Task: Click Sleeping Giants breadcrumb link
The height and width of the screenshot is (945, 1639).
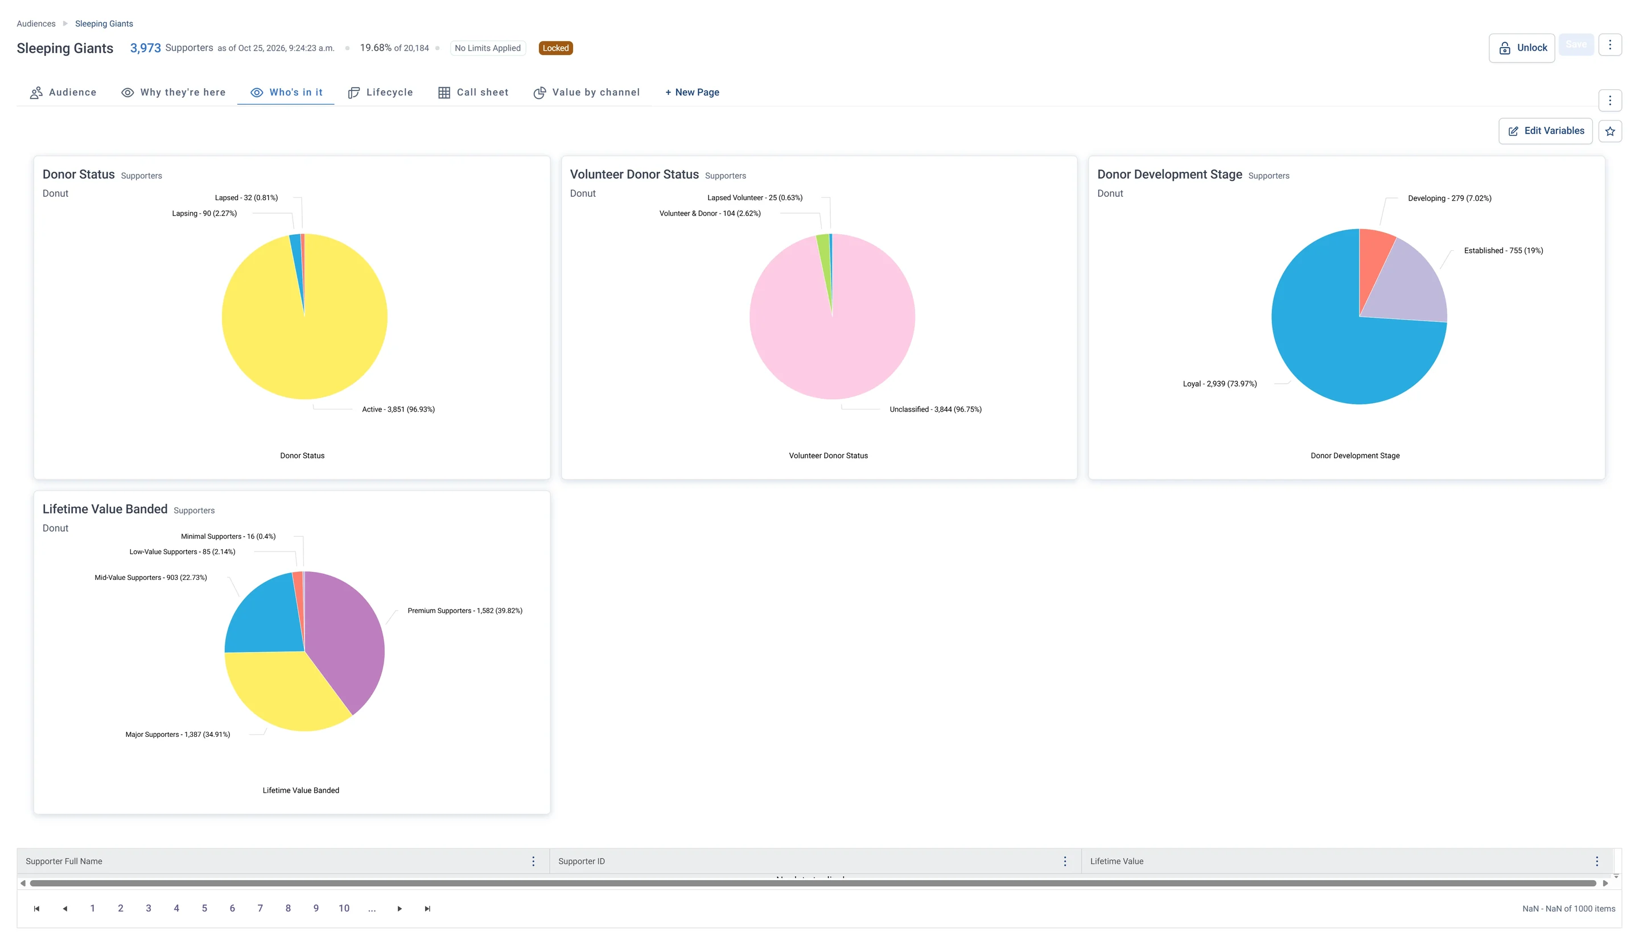Action: tap(104, 23)
